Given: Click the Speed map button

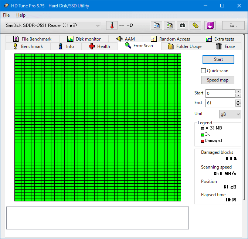Looking at the screenshot, I should click(x=218, y=80).
